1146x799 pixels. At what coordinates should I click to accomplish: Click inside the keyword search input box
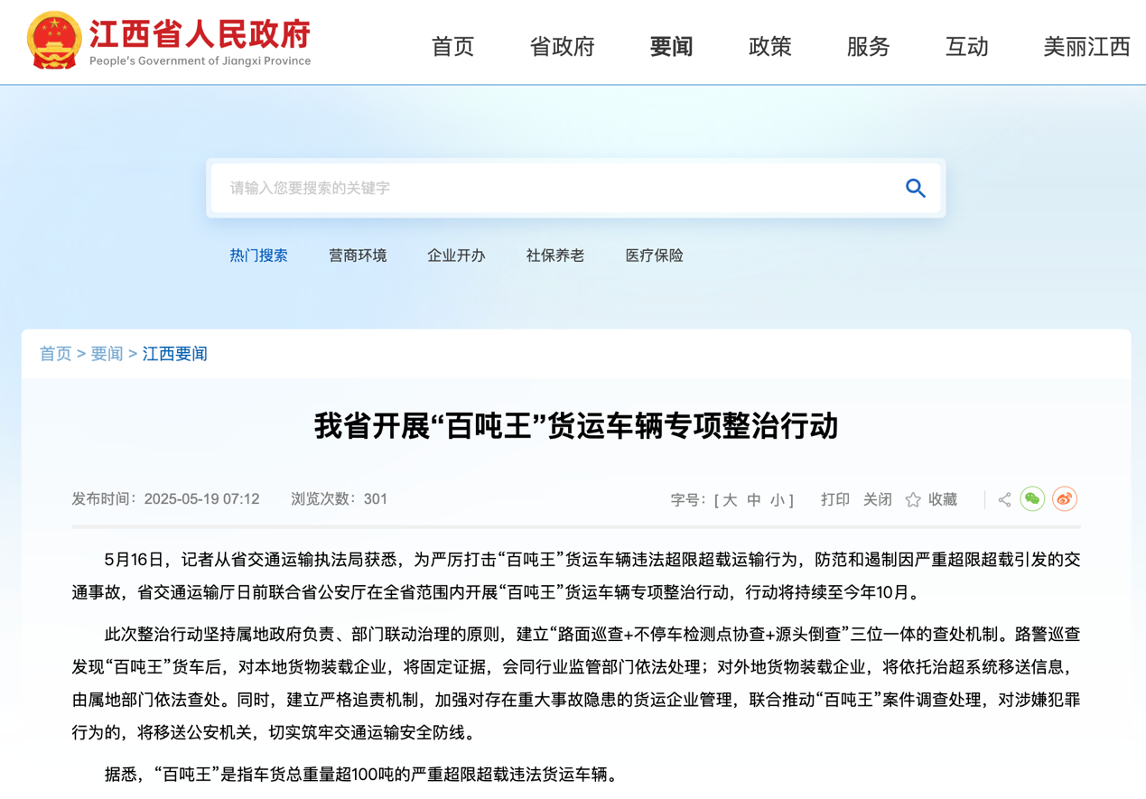tap(542, 188)
